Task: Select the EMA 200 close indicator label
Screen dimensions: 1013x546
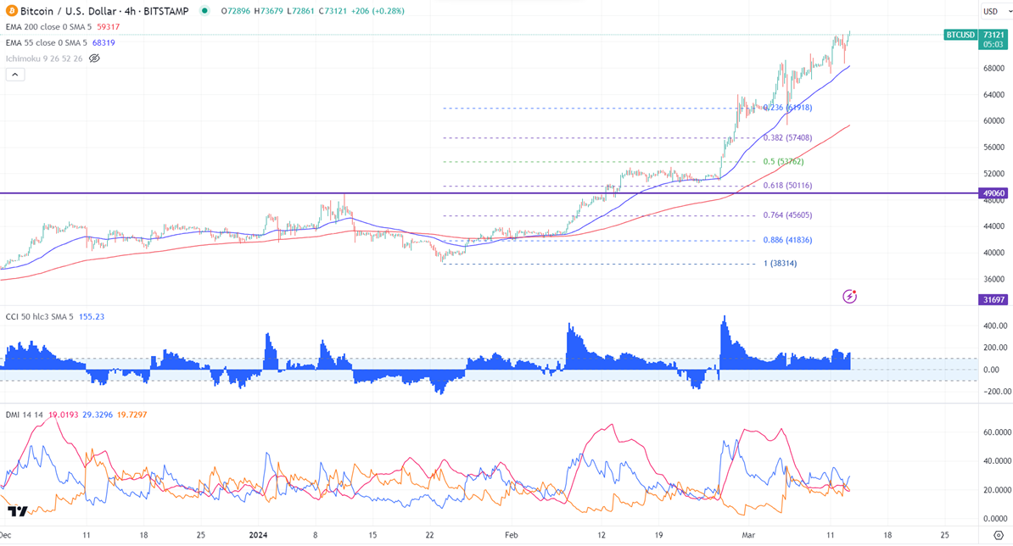Action: (49, 27)
